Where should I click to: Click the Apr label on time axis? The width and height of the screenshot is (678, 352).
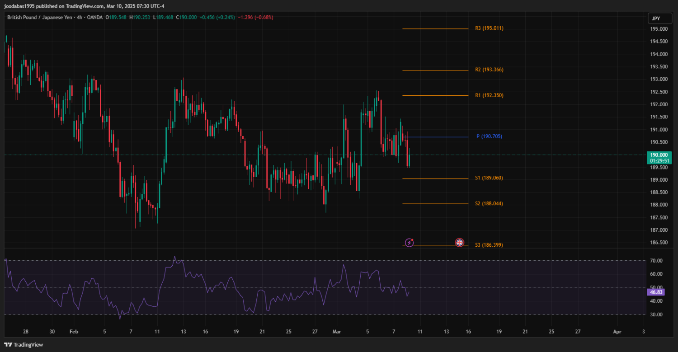point(617,332)
